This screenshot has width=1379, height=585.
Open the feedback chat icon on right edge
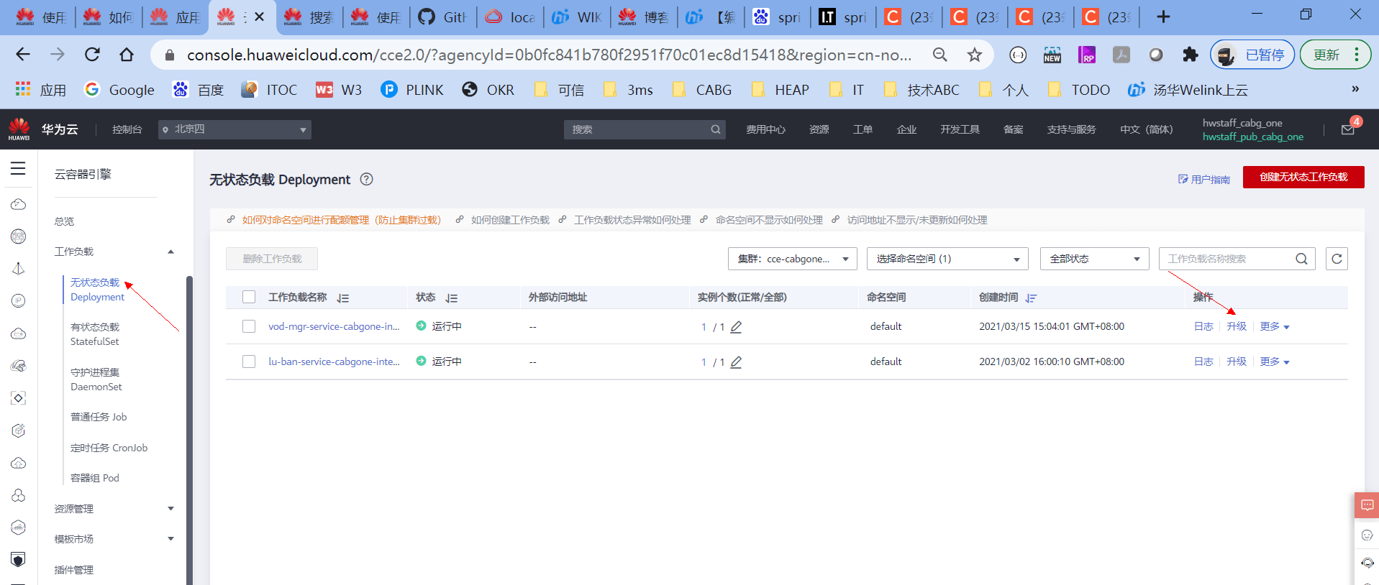tap(1367, 505)
